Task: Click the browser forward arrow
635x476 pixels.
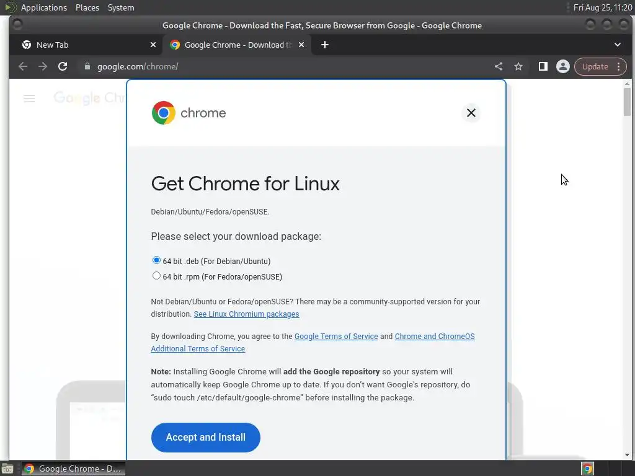Action: (x=43, y=66)
